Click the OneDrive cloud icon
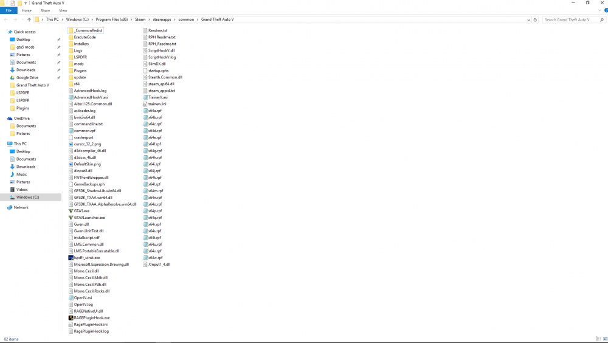Image resolution: width=608 pixels, height=343 pixels. click(10, 119)
